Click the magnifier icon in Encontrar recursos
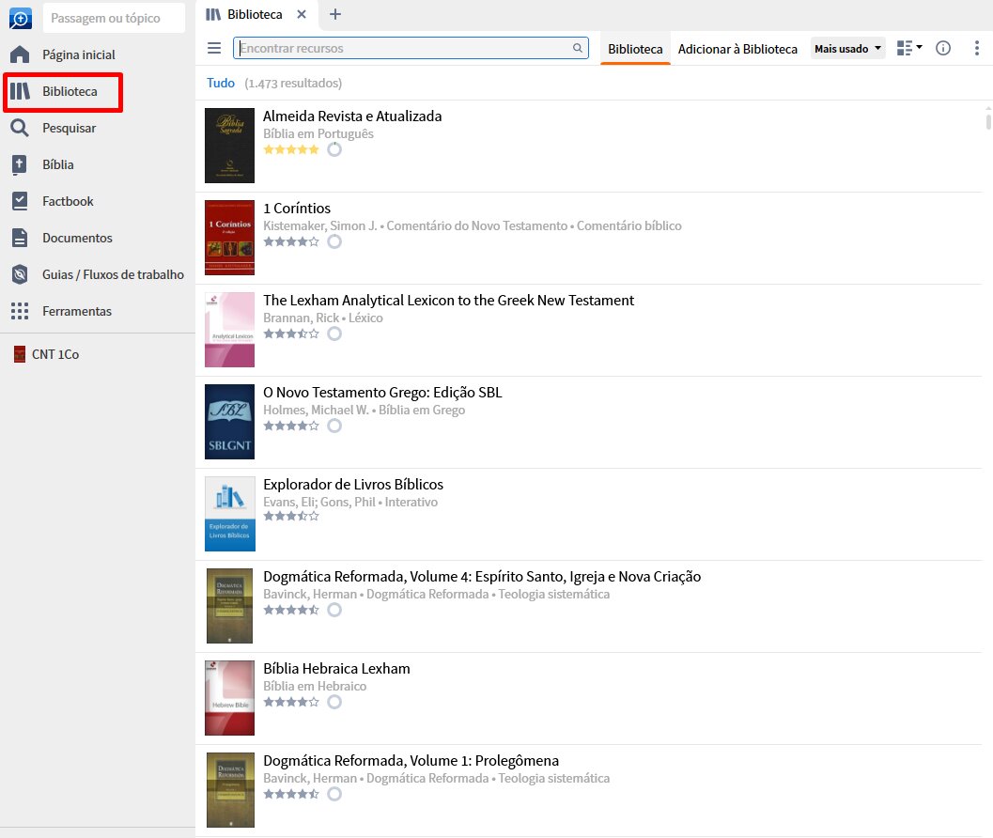 [x=578, y=48]
